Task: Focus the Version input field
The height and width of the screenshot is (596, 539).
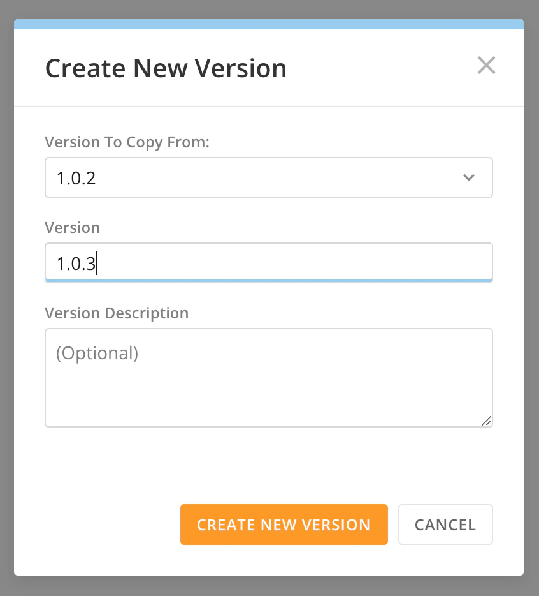Action: coord(269,263)
